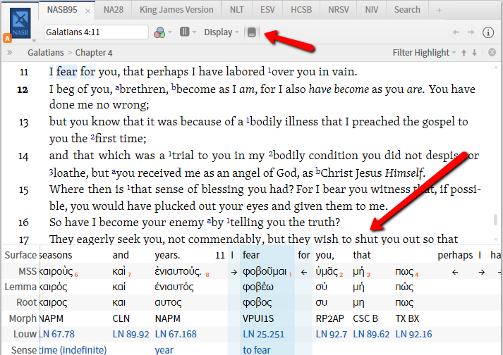This screenshot has height=355, width=503.
Task: Switch to the HCSB tab
Action: tap(301, 10)
